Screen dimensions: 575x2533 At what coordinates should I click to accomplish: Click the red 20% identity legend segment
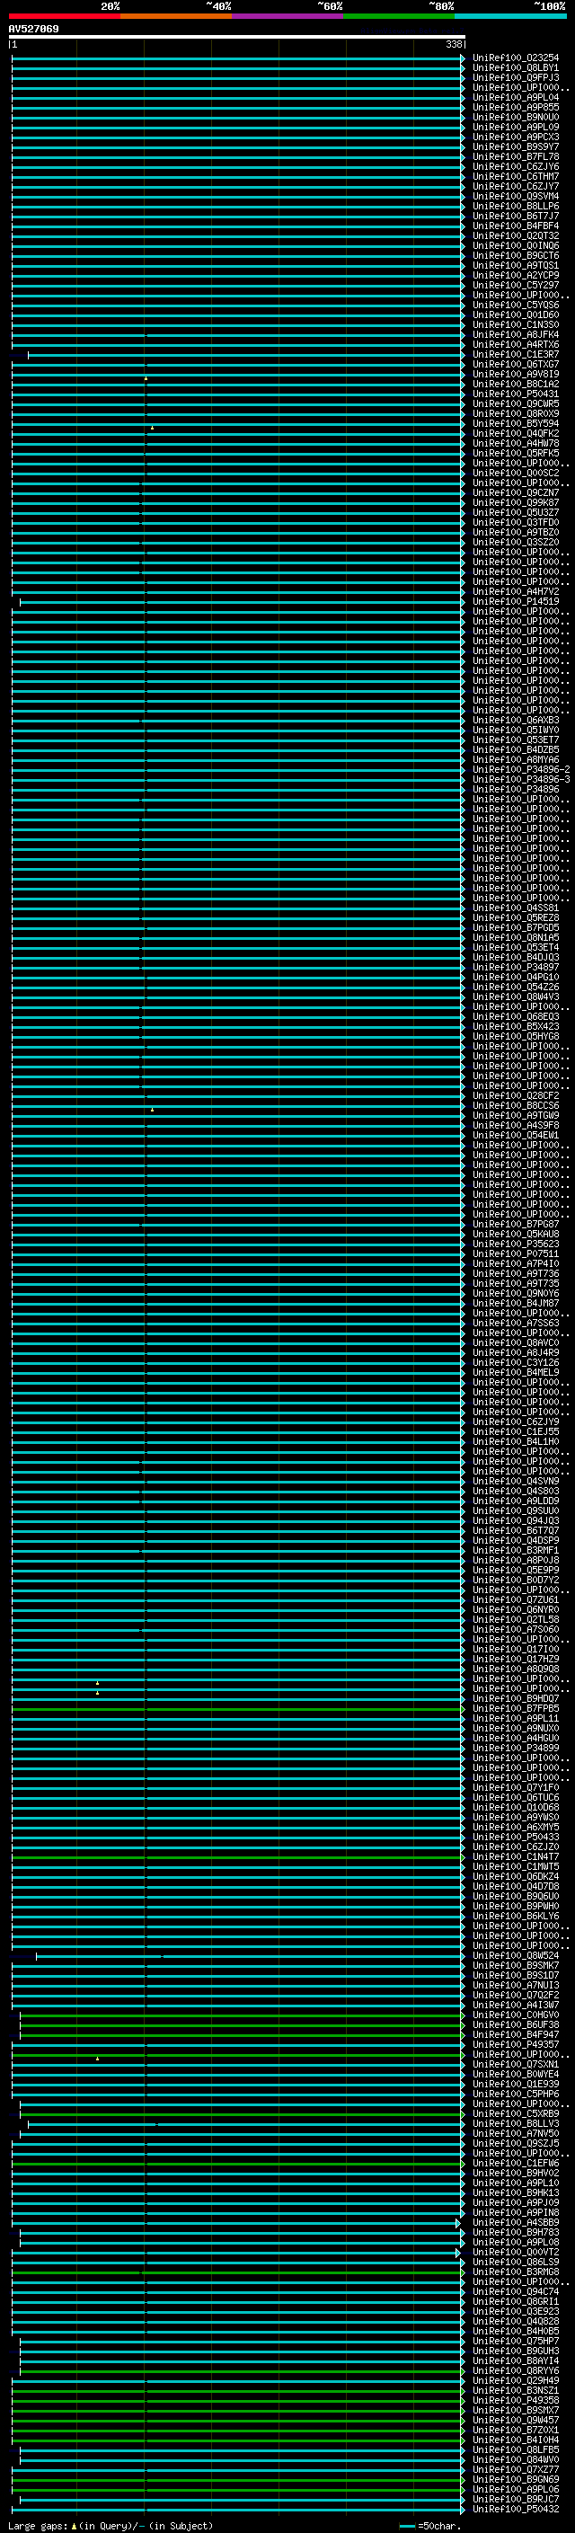(64, 16)
